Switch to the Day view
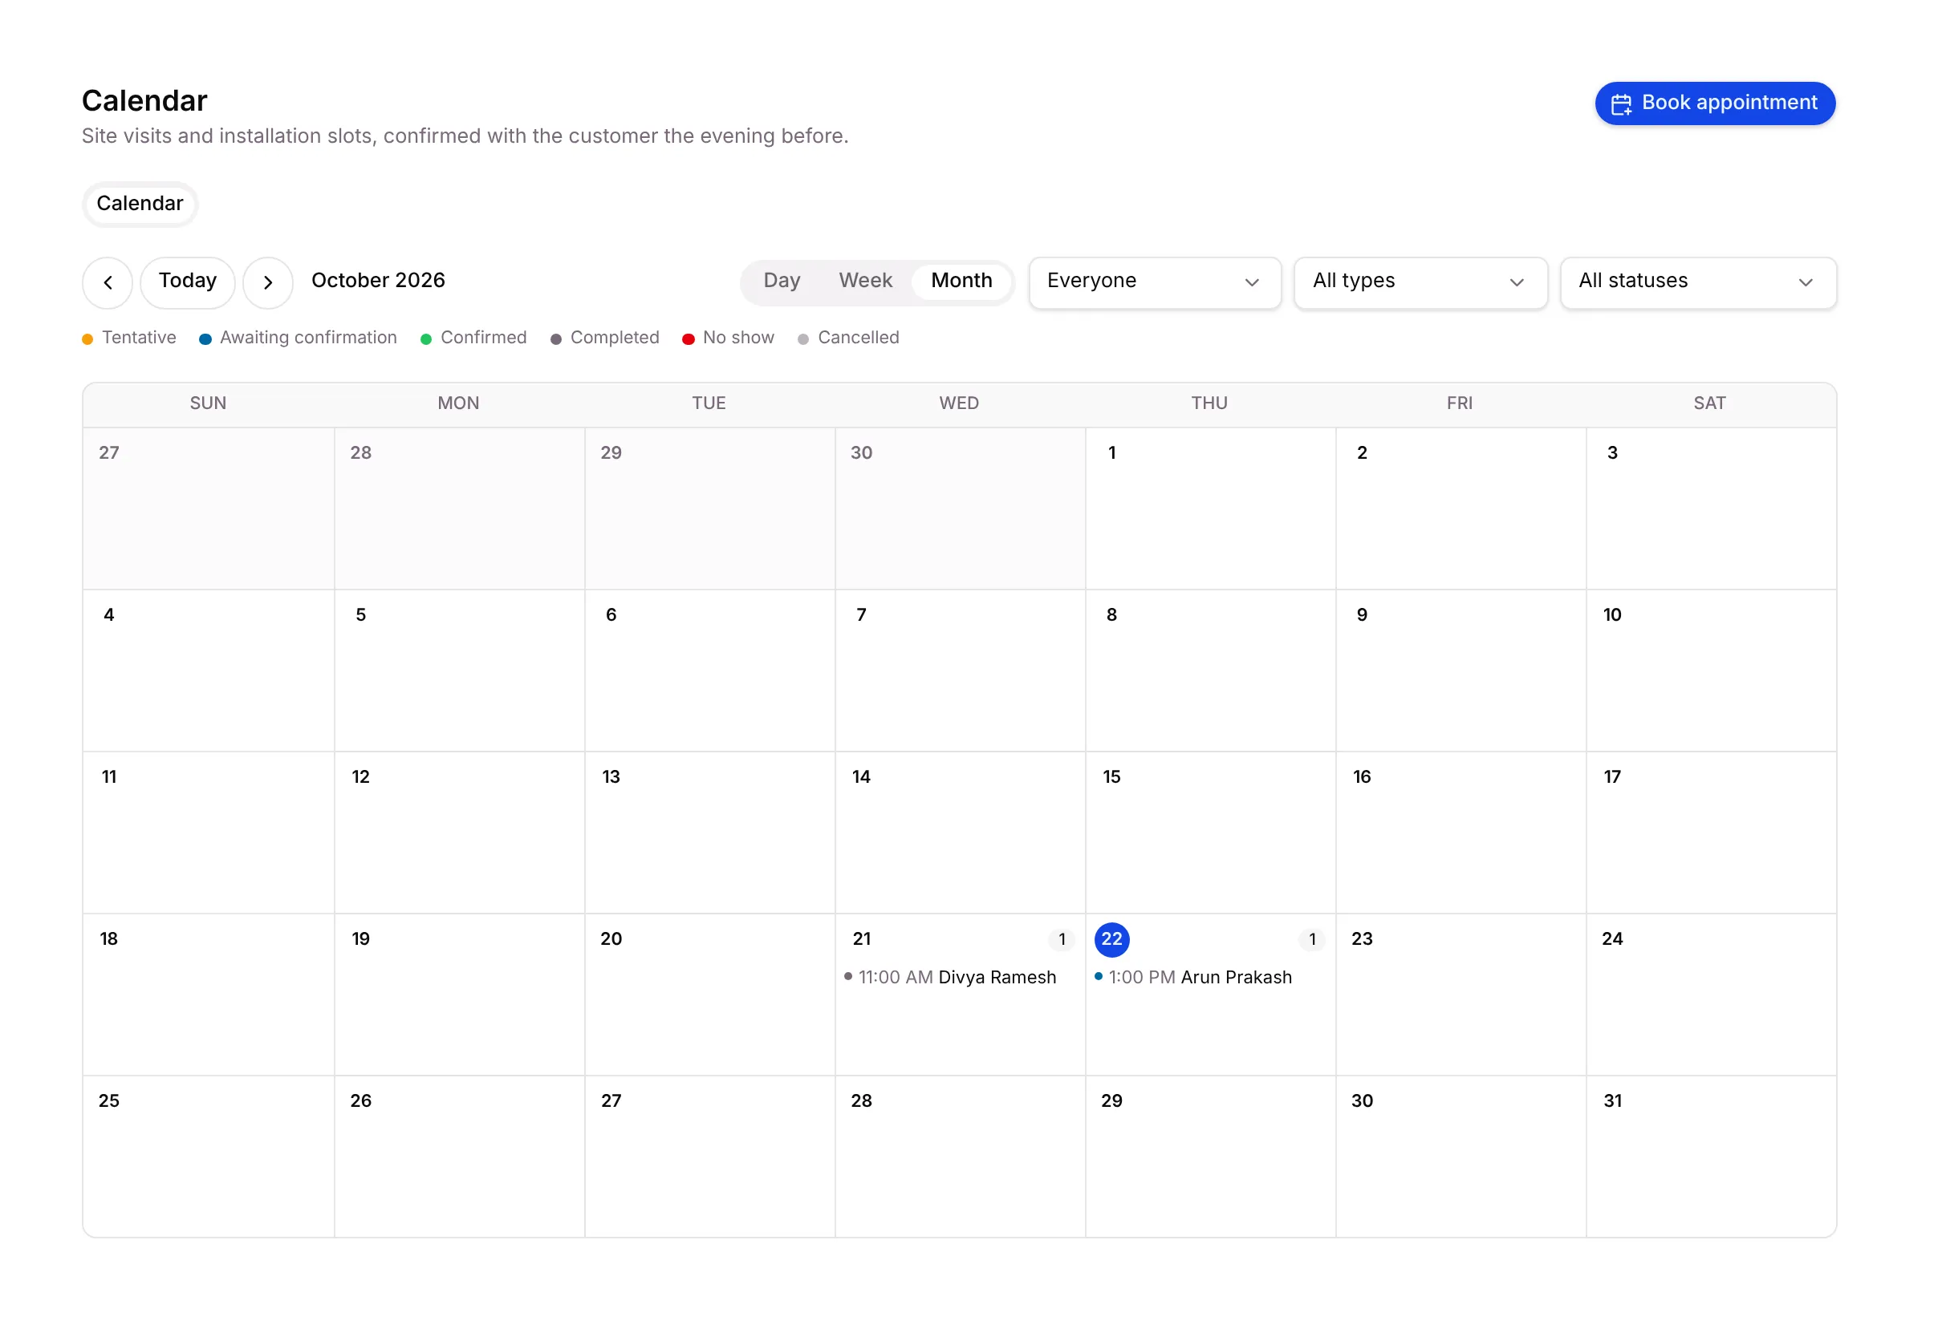The image size is (1942, 1317). pos(783,282)
